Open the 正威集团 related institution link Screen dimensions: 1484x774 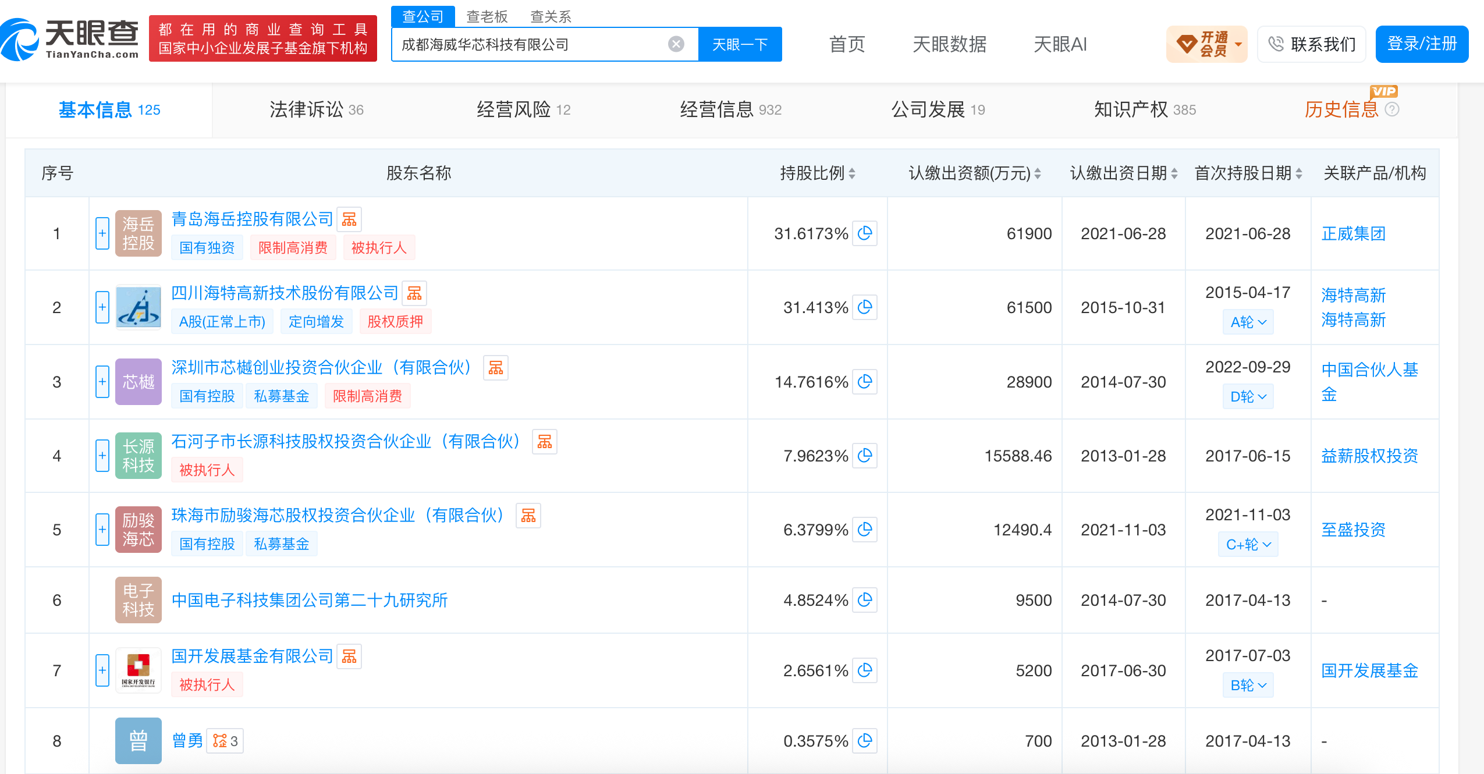(x=1354, y=233)
